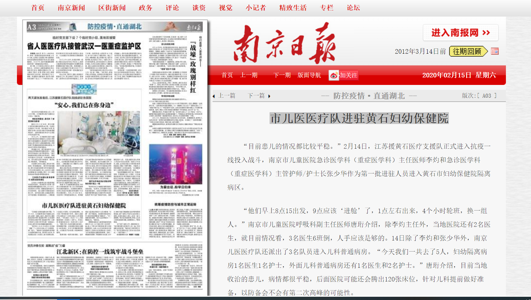The width and height of the screenshot is (531, 300).
Task: Open the 论坛 section
Action: click(353, 8)
